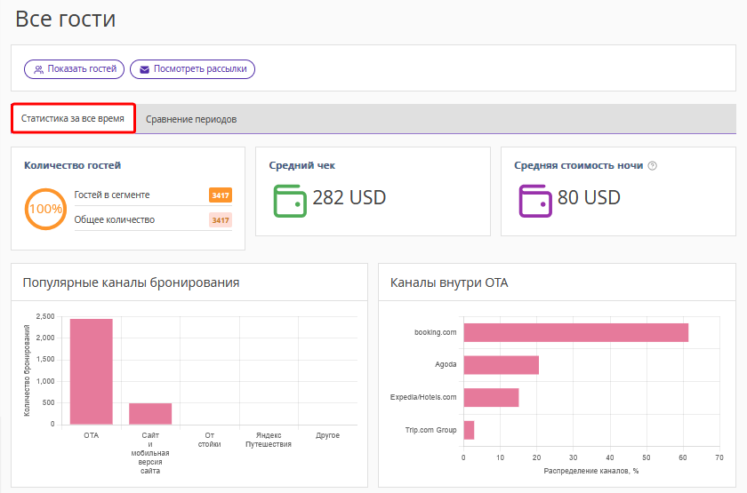Click the Яндекс Путешествия axis label

[268, 440]
